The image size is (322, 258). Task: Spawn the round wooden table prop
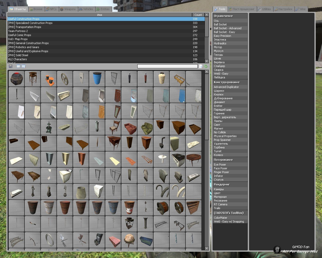(x=193, y=159)
